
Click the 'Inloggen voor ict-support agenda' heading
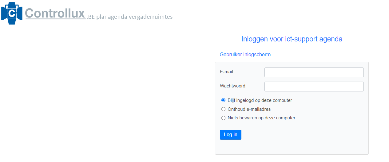coord(292,39)
